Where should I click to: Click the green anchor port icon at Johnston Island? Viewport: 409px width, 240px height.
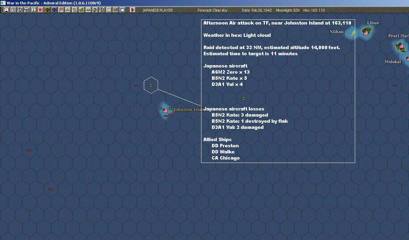(x=161, y=108)
